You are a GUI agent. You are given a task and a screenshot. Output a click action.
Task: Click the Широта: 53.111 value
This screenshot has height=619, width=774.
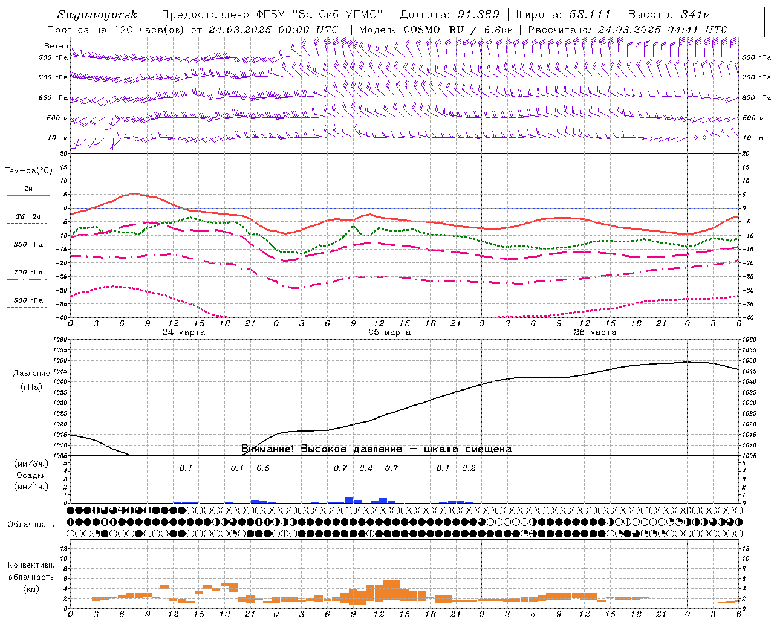click(564, 15)
